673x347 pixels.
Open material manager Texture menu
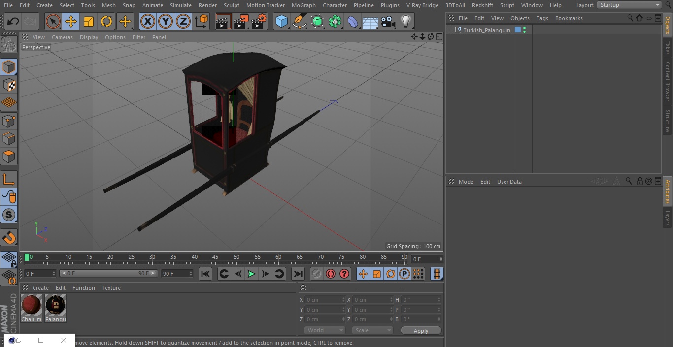pyautogui.click(x=111, y=288)
